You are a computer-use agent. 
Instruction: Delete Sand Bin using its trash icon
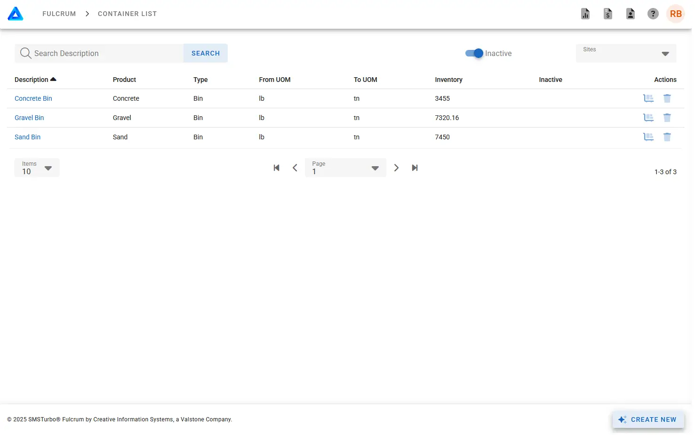click(667, 137)
